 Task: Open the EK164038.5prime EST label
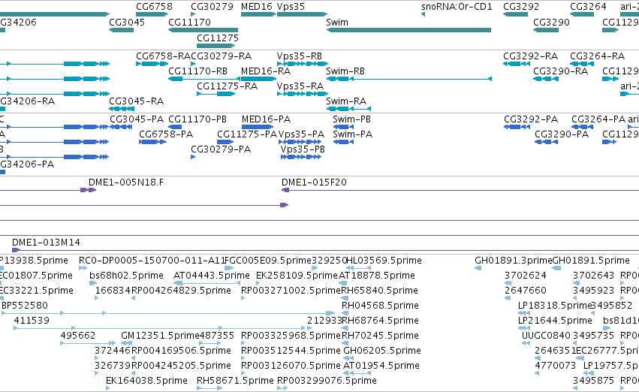(x=146, y=380)
